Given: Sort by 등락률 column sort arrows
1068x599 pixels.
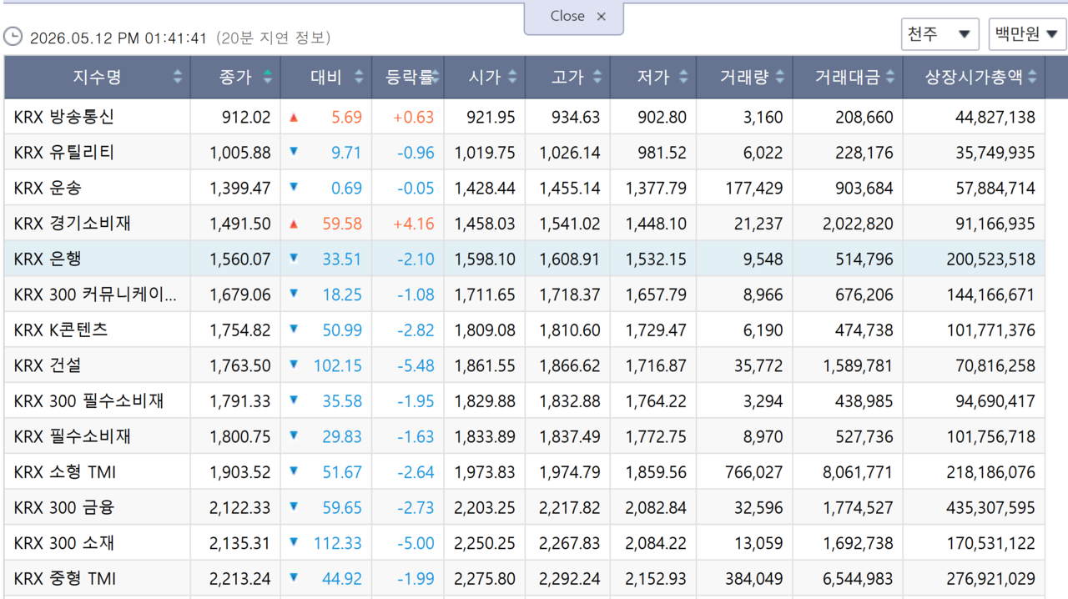Looking at the screenshot, I should coord(436,77).
